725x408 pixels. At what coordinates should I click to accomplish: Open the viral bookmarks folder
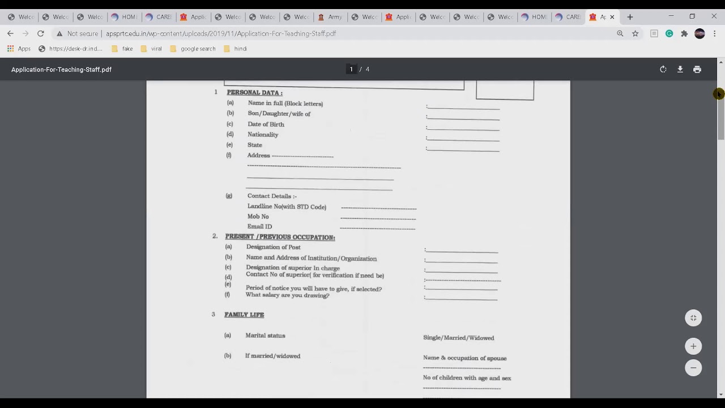pyautogui.click(x=151, y=49)
